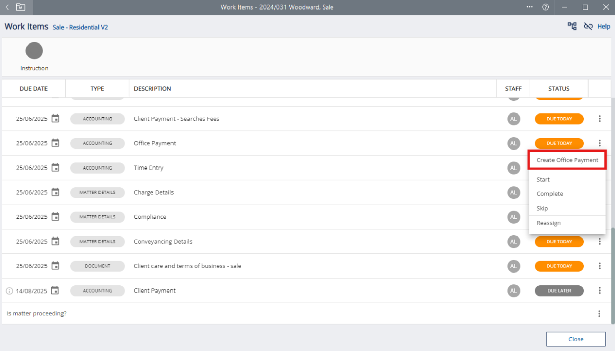Click the unlink icon next to Help
Viewport: 615px width, 351px height.
click(x=588, y=26)
